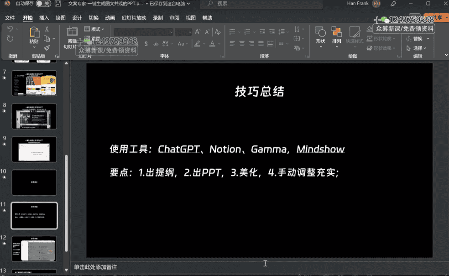This screenshot has width=449, height=276.
Task: Click the Save icon in title bar
Action: (x=57, y=4)
